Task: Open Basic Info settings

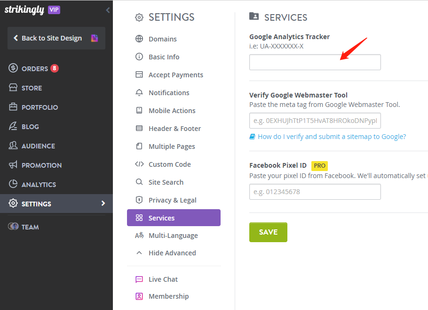Action: click(x=164, y=57)
